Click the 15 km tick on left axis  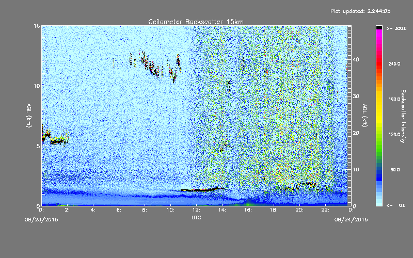coord(37,26)
